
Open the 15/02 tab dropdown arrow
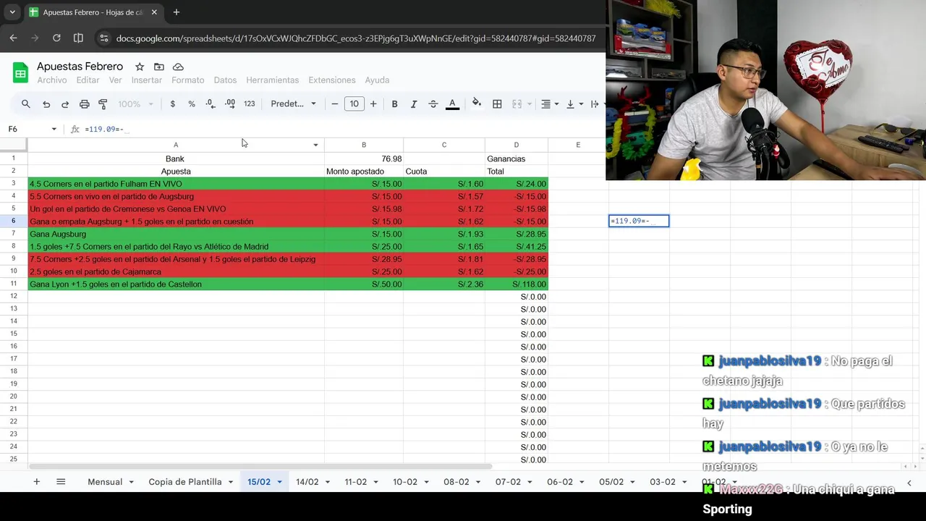279,482
